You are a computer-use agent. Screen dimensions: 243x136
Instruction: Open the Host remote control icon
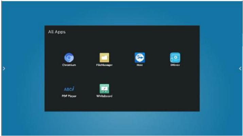140,58
